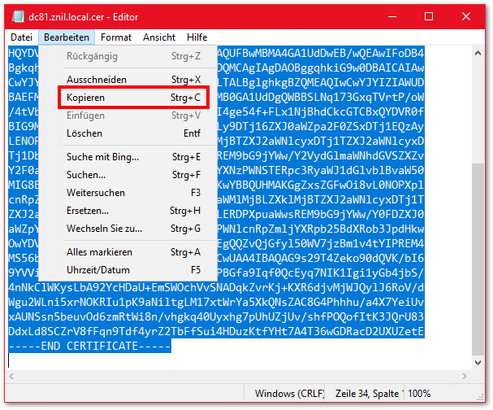Open the Hilfe menu
This screenshot has height=410, width=493.
[x=197, y=37]
